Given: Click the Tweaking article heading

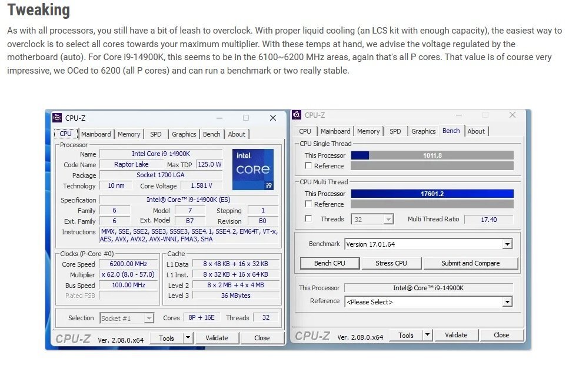Looking at the screenshot, I should (x=38, y=10).
